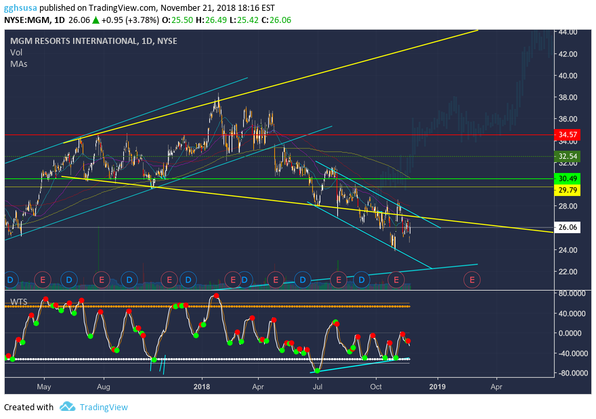Click the '1D' interval next to NYSE:MGM

60,20
